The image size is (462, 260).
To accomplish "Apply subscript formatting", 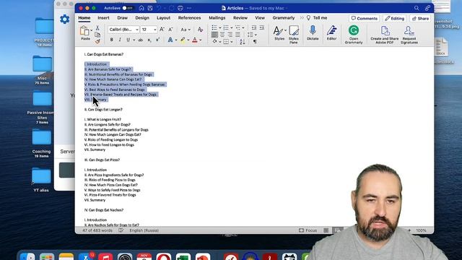I will 149,40.
